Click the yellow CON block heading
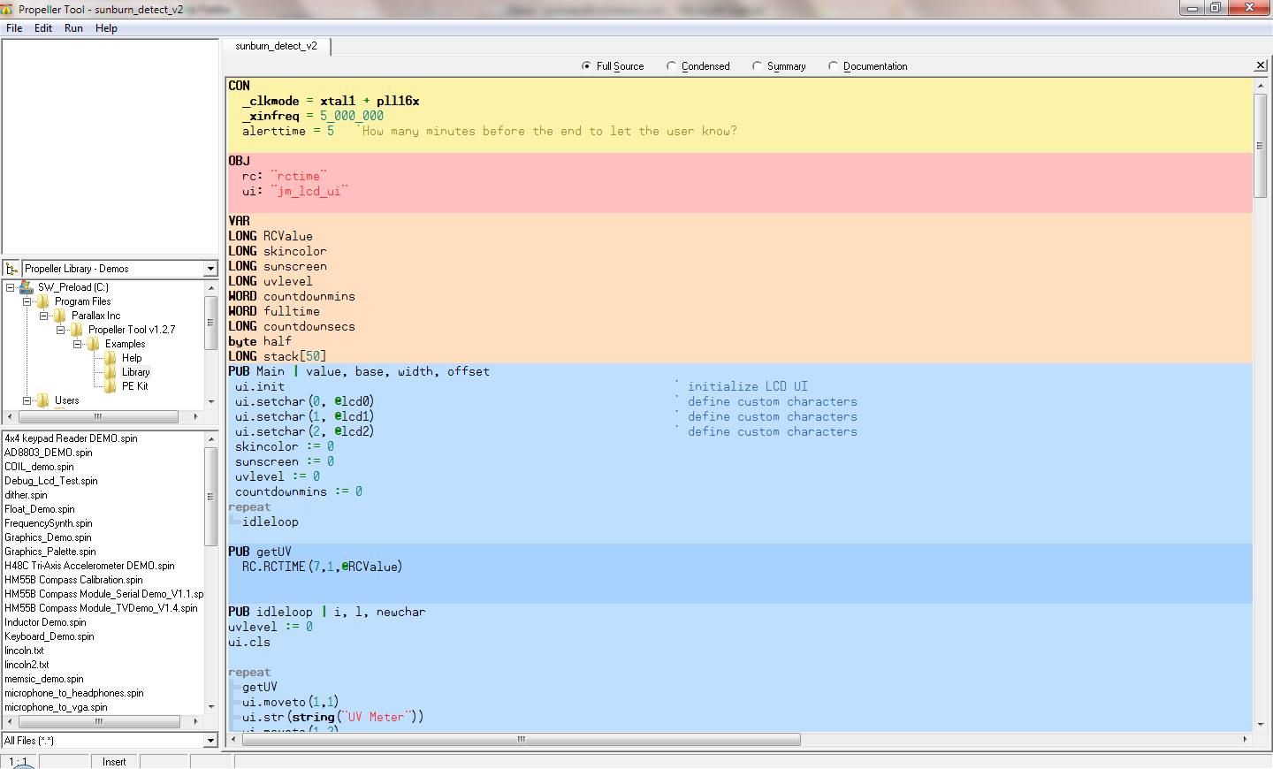This screenshot has height=769, width=1273. point(239,86)
